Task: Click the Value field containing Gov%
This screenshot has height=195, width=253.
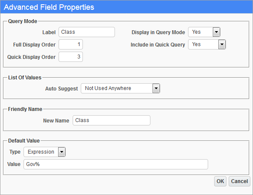Action: pyautogui.click(x=116, y=164)
